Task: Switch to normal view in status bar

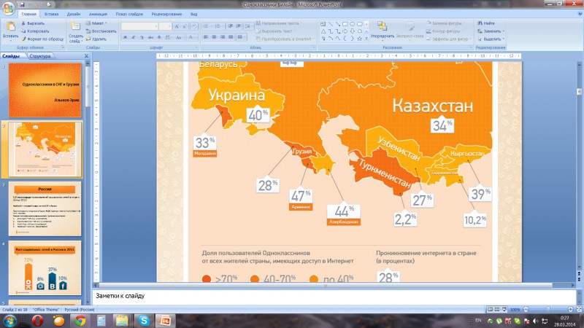Action: point(490,309)
